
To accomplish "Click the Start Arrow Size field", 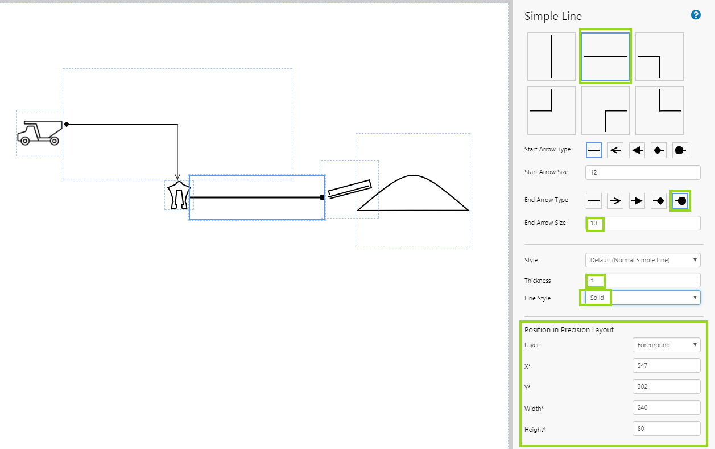I will (x=643, y=172).
